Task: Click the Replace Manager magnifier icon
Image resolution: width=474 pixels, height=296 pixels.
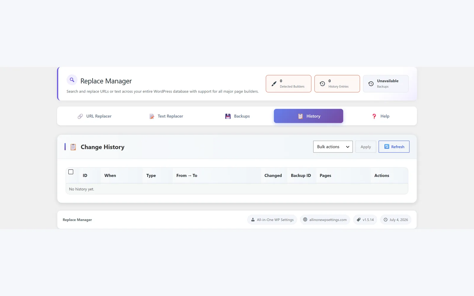Action: [72, 80]
